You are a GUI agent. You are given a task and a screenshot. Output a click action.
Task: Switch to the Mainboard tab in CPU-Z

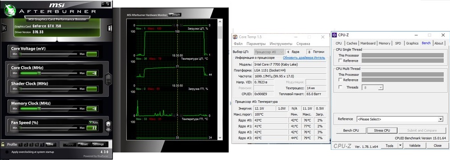[368, 43]
